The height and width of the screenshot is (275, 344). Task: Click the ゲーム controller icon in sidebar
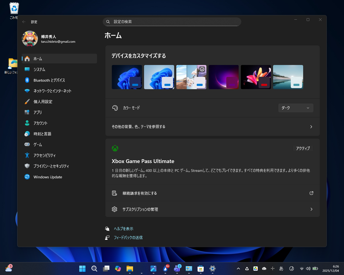pyautogui.click(x=27, y=144)
